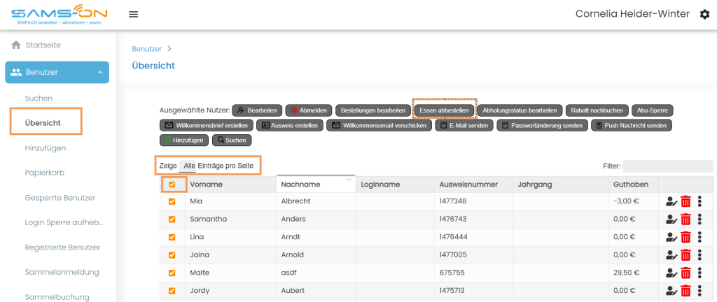Delete user Jordy Aubert trash icon
The image size is (717, 302).
point(685,291)
